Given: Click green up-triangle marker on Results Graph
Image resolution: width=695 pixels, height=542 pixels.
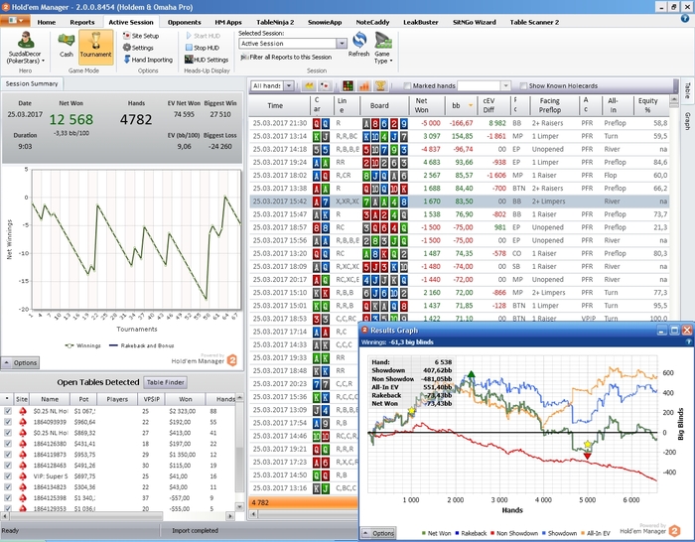Looking at the screenshot, I should click(x=471, y=374).
